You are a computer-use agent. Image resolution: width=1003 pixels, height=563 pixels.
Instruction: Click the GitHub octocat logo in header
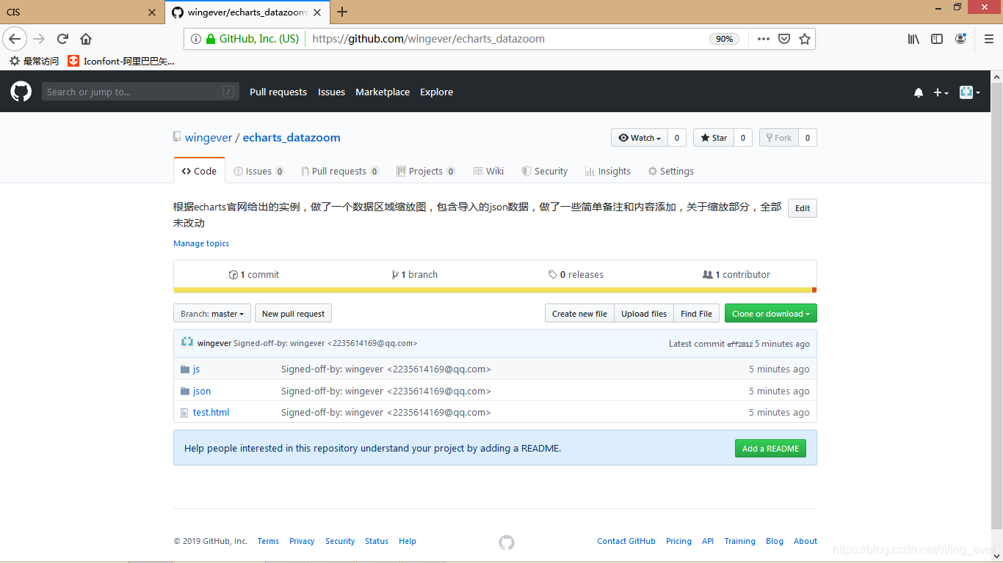[21, 92]
